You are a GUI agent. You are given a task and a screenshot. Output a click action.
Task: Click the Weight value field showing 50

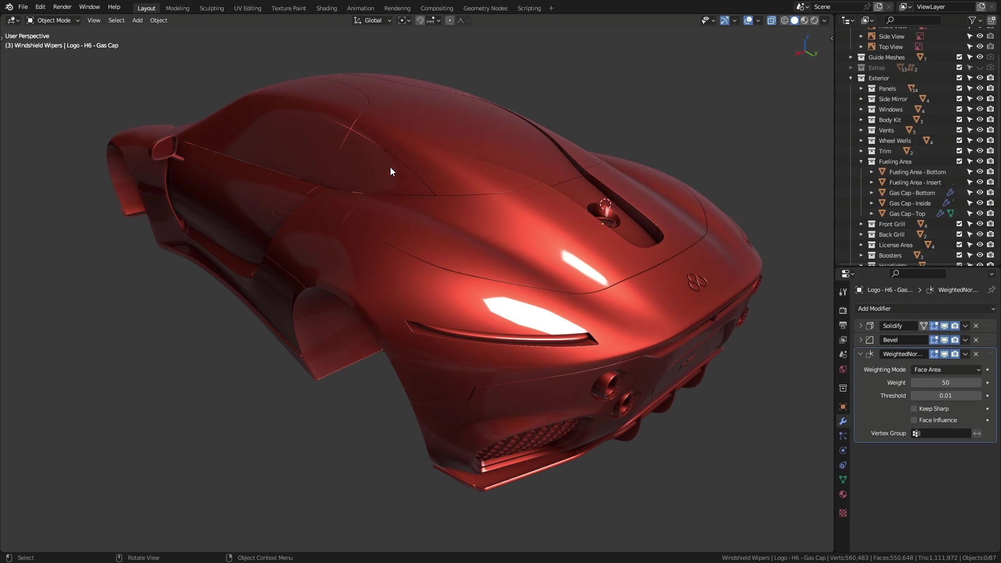coord(946,383)
